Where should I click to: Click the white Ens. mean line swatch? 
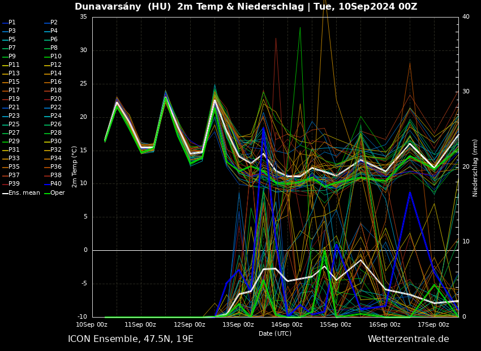[5, 193]
